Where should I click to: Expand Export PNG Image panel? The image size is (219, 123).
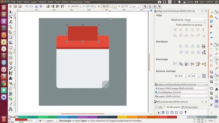[181, 88]
